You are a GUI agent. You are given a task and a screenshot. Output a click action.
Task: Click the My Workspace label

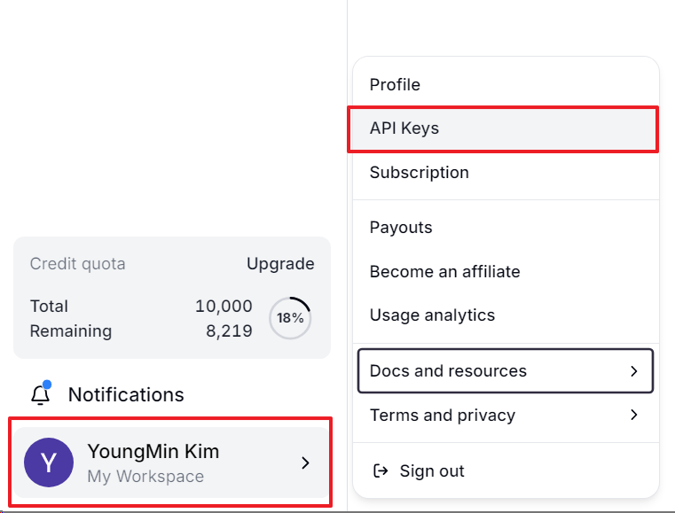(x=145, y=477)
